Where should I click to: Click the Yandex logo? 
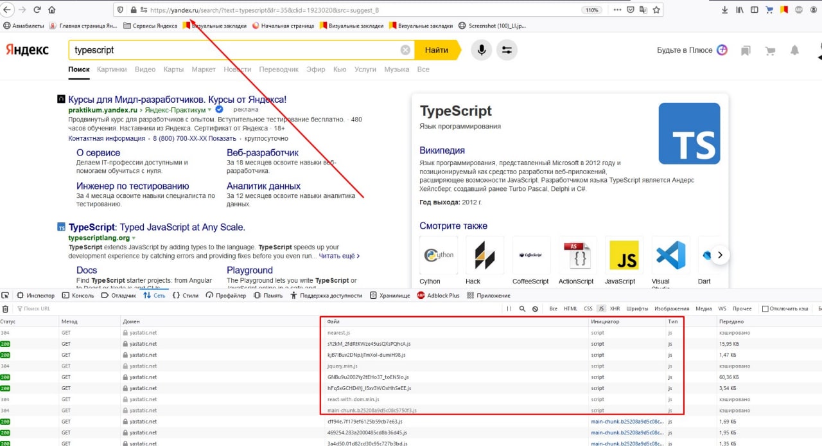[27, 50]
